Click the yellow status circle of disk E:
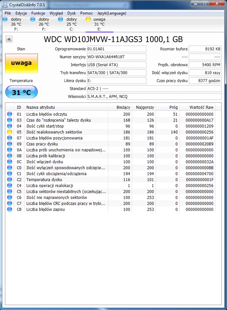Image resolution: width=227 pixels, height=310 pixels. (x=88, y=19)
